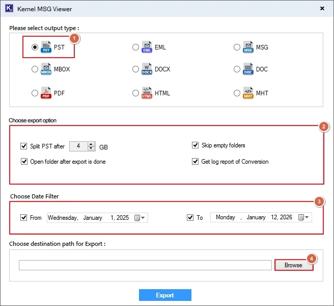Click the PDF file format icon

point(46,93)
